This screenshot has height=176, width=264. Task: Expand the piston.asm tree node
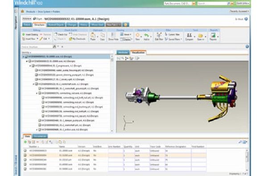pyautogui.click(x=37, y=130)
